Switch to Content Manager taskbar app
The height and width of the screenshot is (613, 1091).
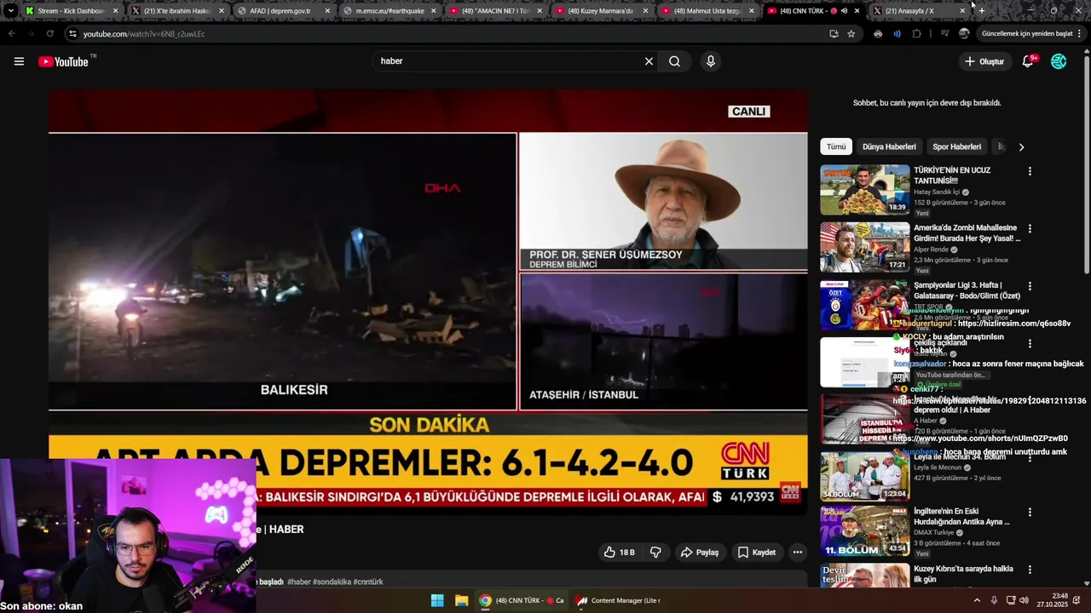[x=618, y=600]
